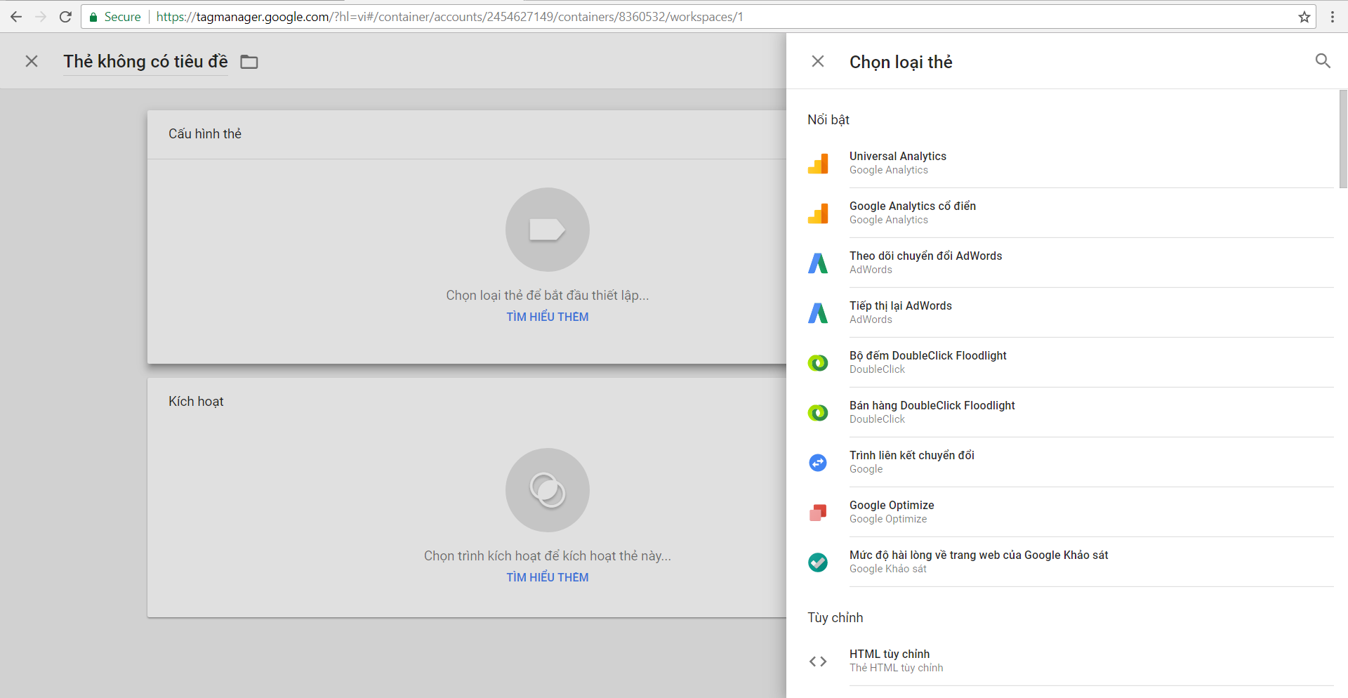The height and width of the screenshot is (698, 1348).
Task: Click Chọn loại thẻ để bắt đầu text
Action: pyautogui.click(x=548, y=296)
